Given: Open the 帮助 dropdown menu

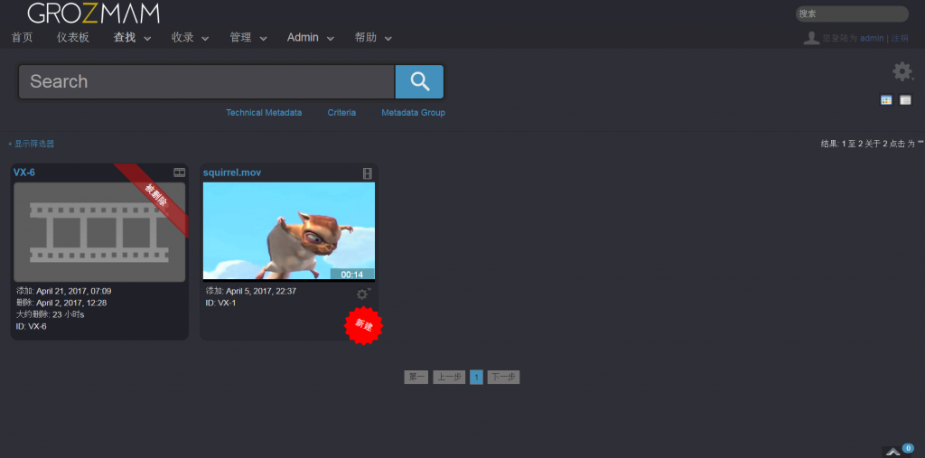Looking at the screenshot, I should [x=373, y=38].
